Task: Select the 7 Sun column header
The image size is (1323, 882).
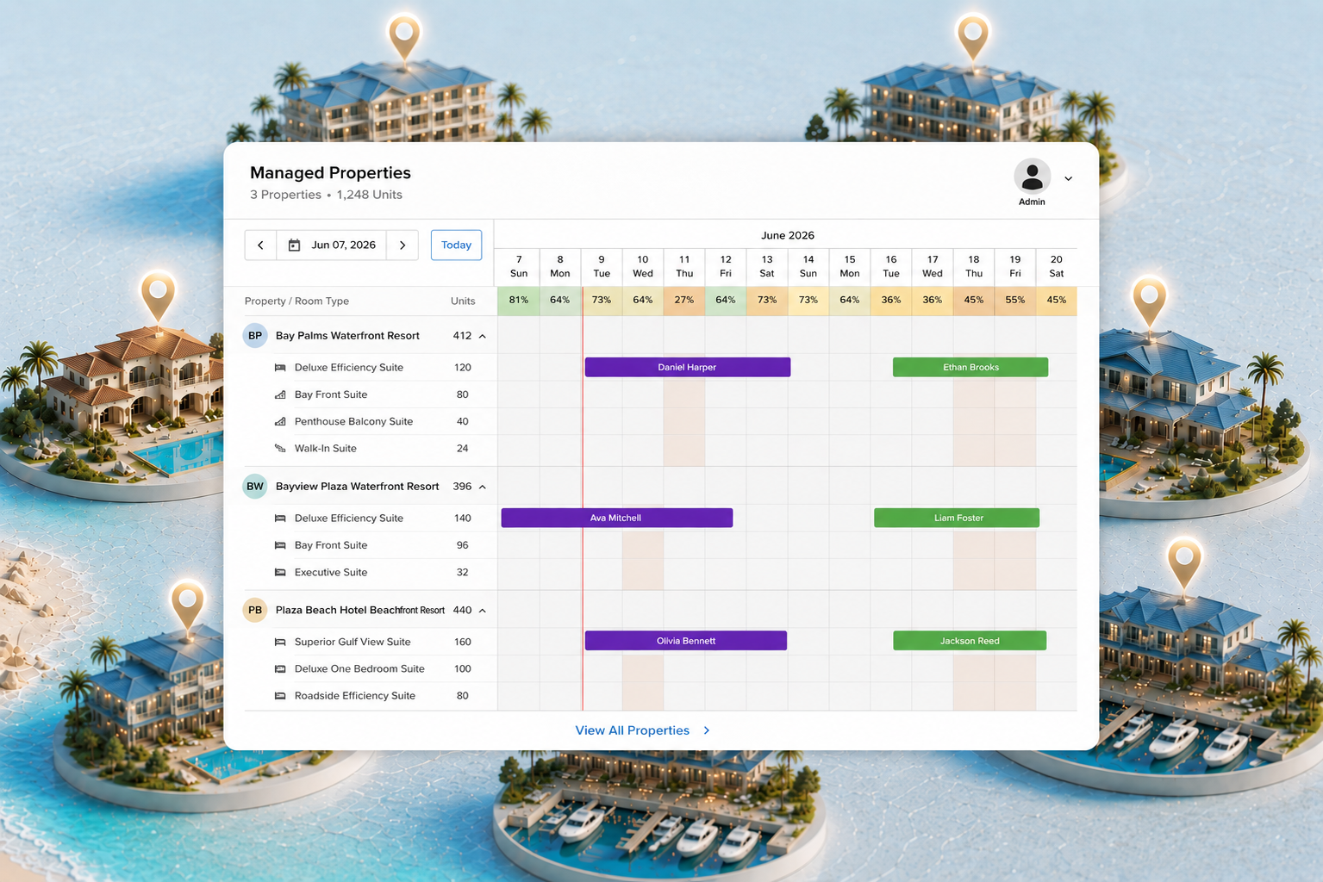Action: [x=519, y=266]
